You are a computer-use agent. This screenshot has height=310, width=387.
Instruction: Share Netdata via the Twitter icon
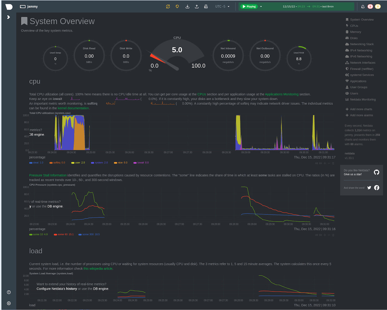[369, 188]
